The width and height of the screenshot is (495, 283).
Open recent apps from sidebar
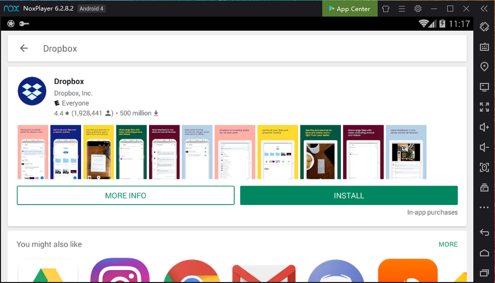484,273
